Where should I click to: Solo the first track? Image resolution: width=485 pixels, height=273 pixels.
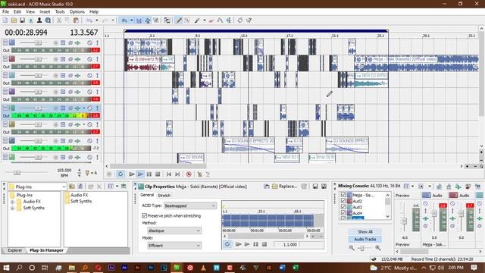pyautogui.click(x=97, y=42)
